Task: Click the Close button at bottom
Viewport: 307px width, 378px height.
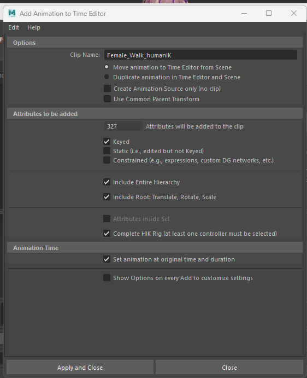Action: click(229, 368)
